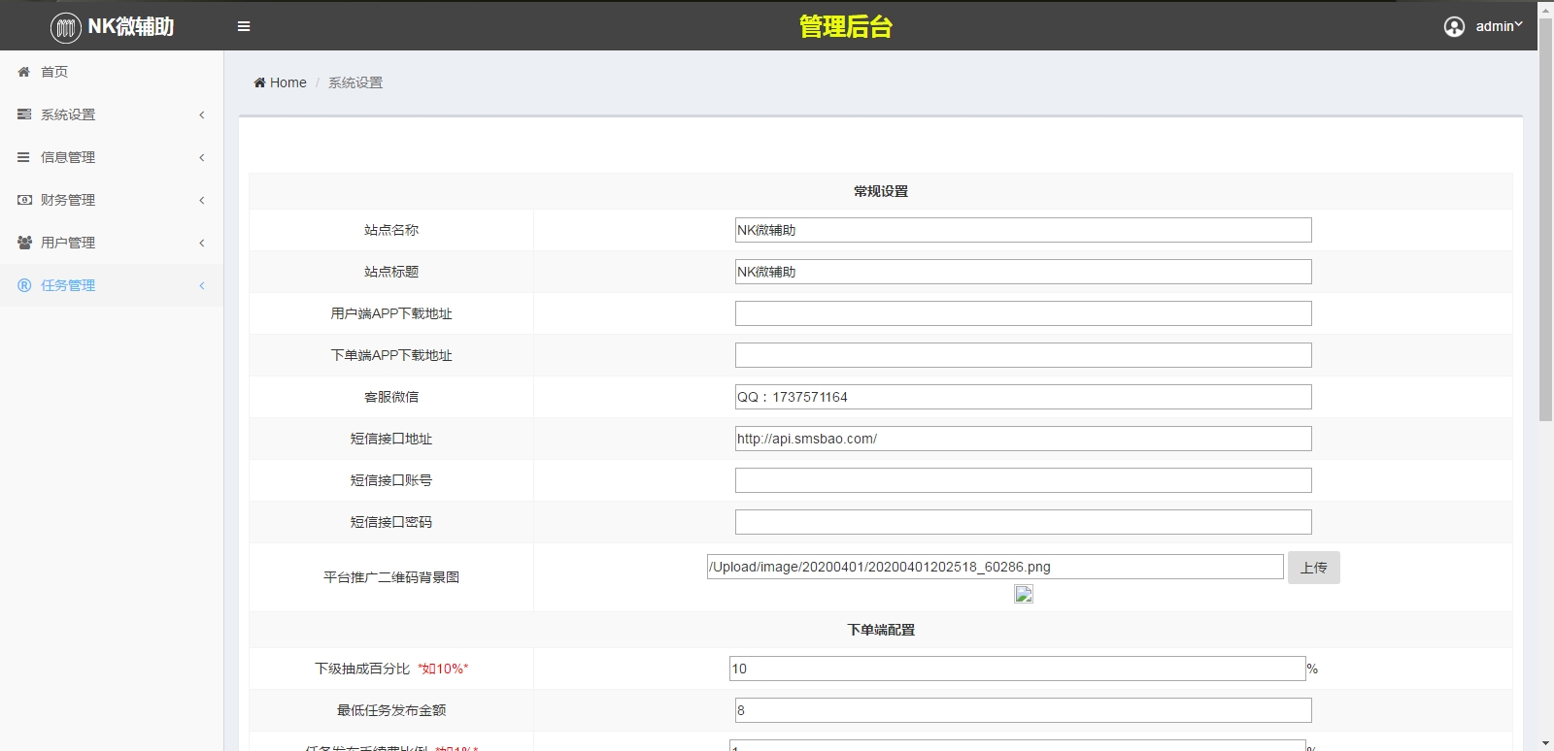Click the NK微辅助 logo icon
The height and width of the screenshot is (751, 1554).
65,27
